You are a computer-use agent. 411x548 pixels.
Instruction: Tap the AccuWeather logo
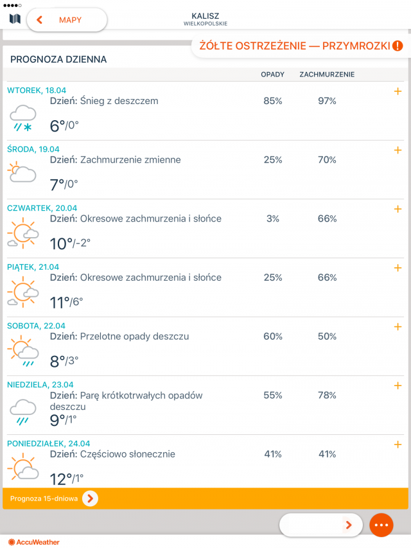(34, 542)
